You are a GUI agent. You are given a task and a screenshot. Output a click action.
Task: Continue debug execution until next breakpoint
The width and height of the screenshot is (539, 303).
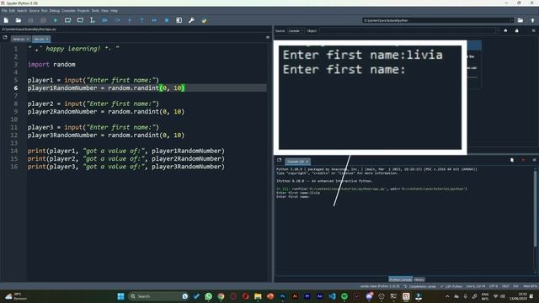(x=154, y=20)
